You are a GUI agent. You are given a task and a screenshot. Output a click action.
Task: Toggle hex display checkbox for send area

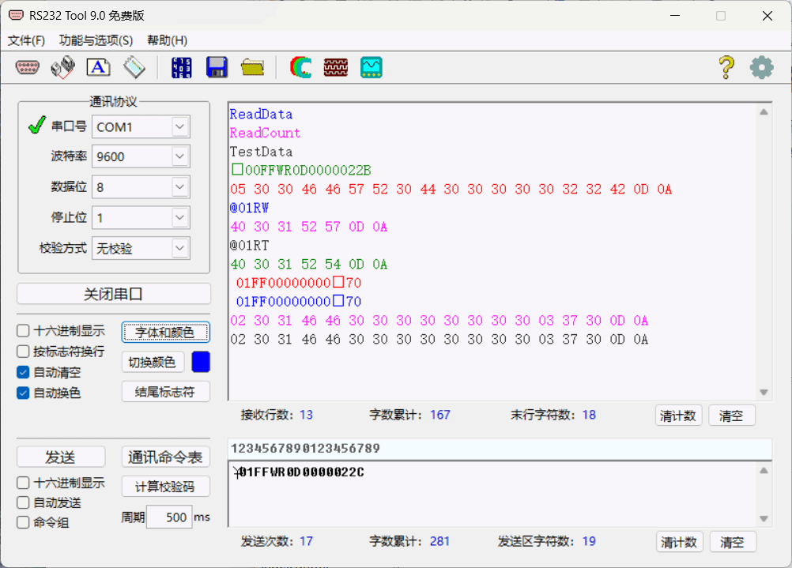(23, 483)
